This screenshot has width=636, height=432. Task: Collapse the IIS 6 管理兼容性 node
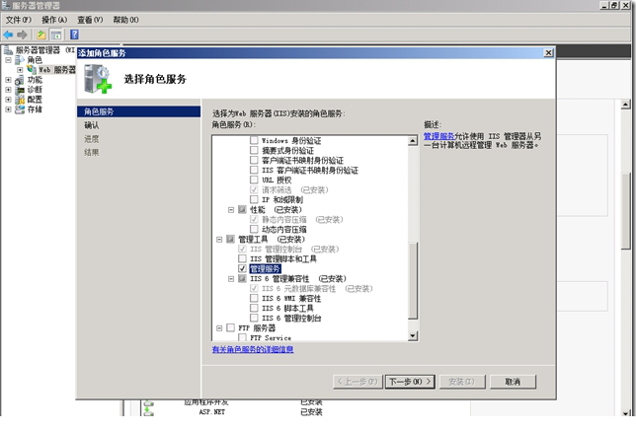[x=231, y=278]
